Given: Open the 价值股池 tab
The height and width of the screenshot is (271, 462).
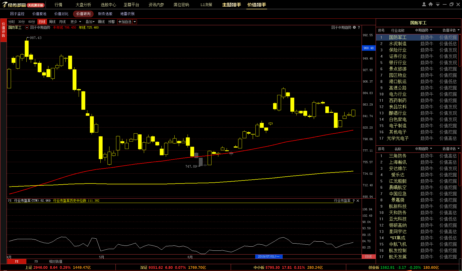Looking at the screenshot, I should (x=39, y=14).
